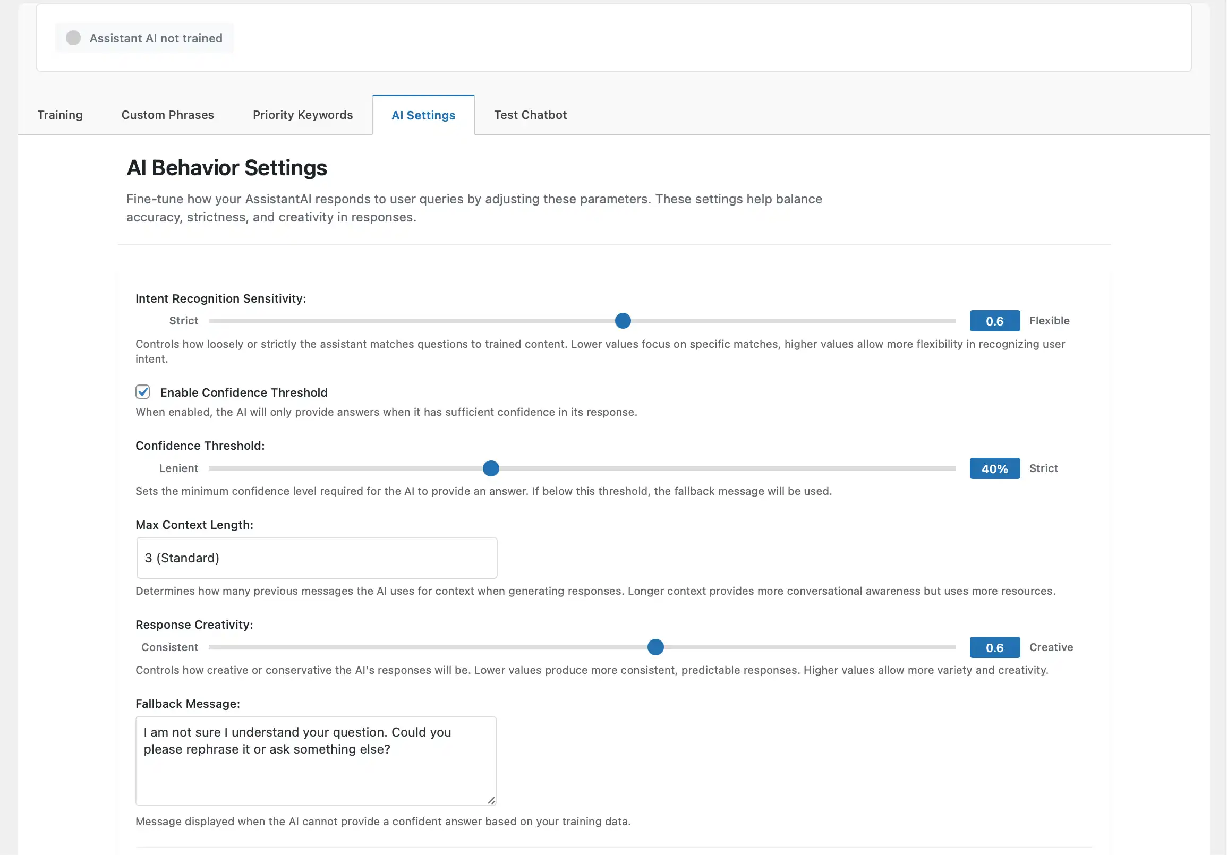The height and width of the screenshot is (855, 1227).
Task: Click inside the Fallback Message text area
Action: [x=316, y=759]
